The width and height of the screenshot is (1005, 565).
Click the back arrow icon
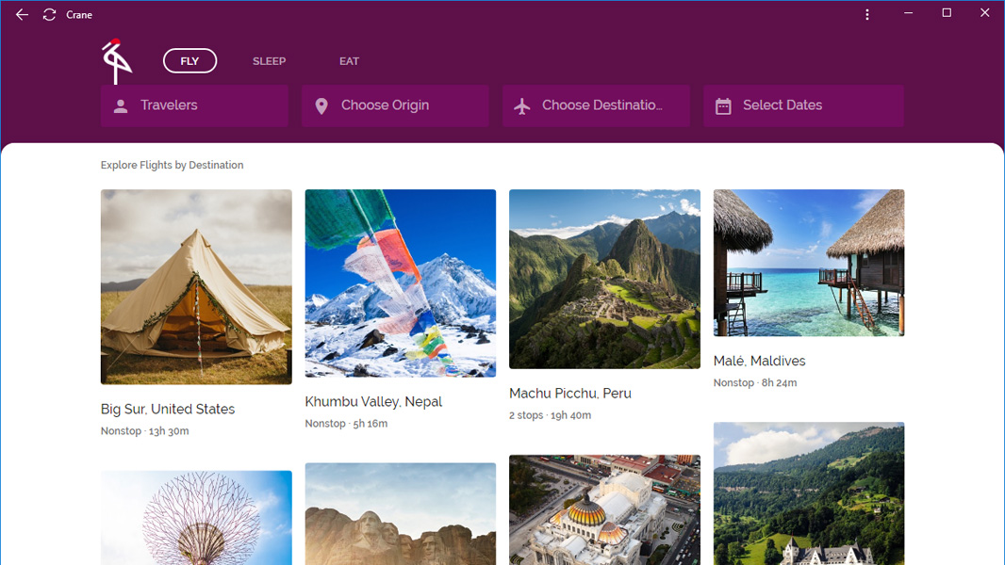click(x=22, y=15)
